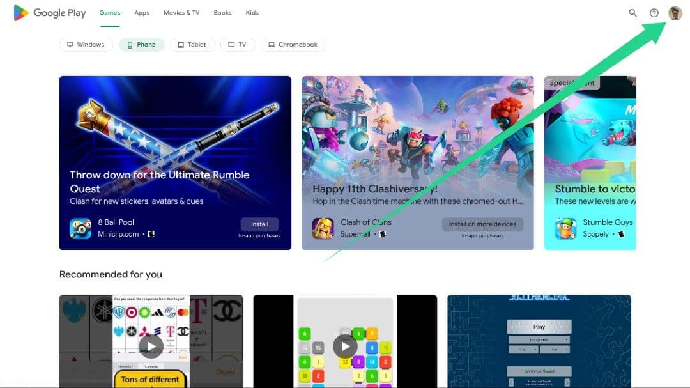Viewport: 690px width, 388px height.
Task: Go to the Books tab
Action: [222, 13]
